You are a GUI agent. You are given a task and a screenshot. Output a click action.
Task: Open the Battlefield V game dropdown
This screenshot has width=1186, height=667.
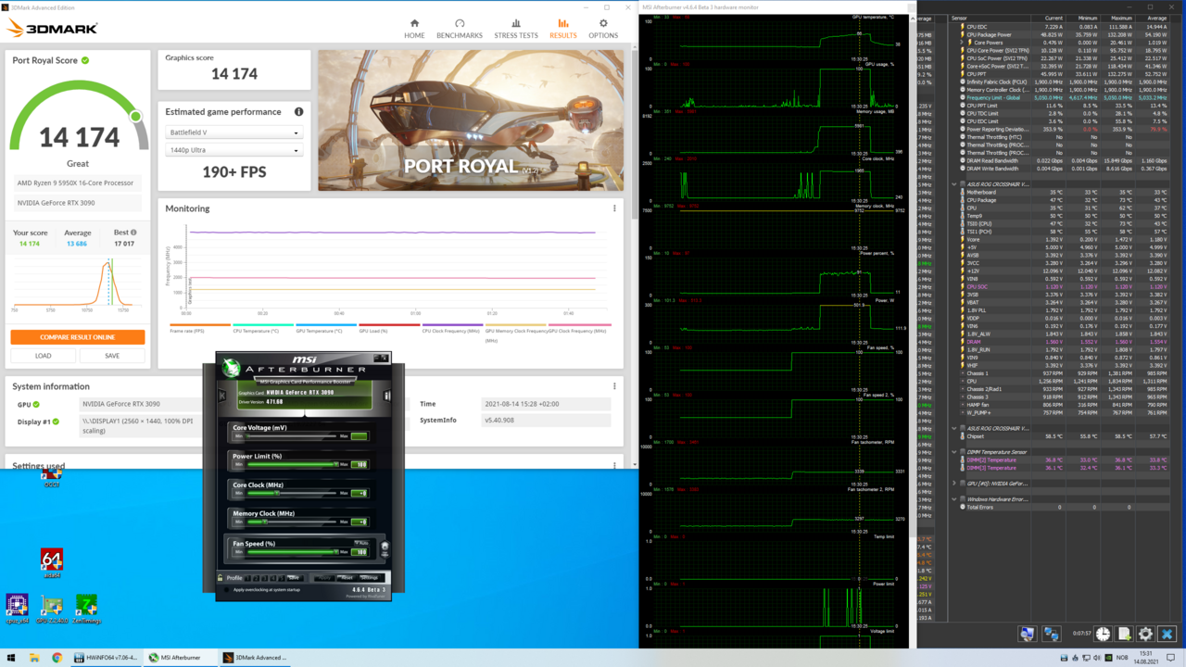coord(233,132)
